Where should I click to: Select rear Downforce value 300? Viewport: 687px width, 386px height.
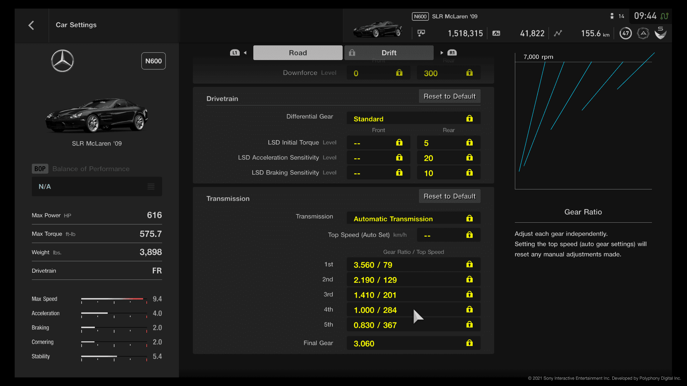[x=449, y=73]
